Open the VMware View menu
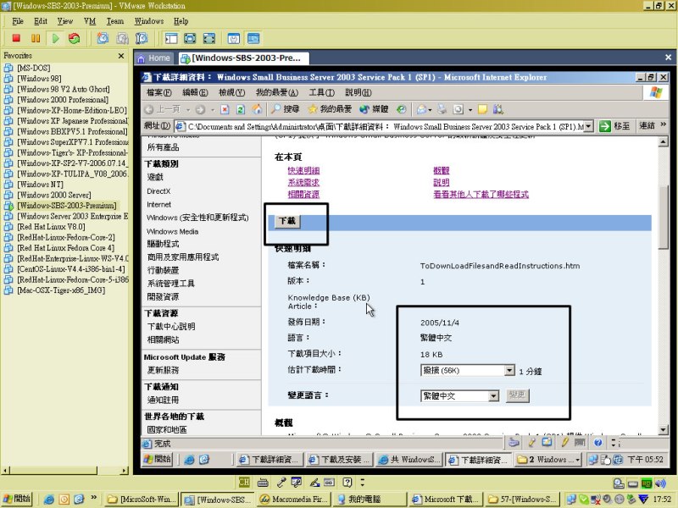Screen dimensions: 678x508 (x=65, y=21)
